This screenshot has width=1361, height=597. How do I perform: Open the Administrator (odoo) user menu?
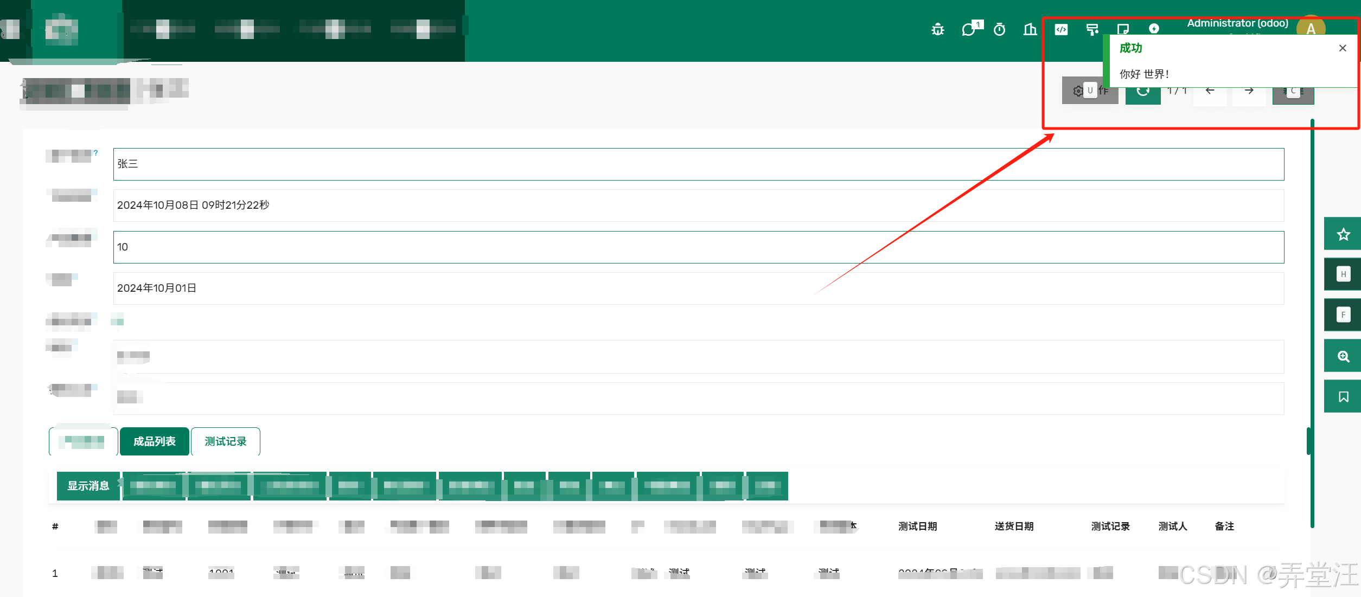pyautogui.click(x=1237, y=23)
